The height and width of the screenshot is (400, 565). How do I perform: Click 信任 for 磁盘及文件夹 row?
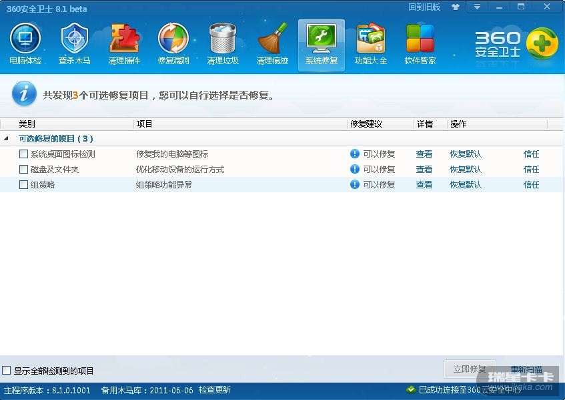(531, 169)
